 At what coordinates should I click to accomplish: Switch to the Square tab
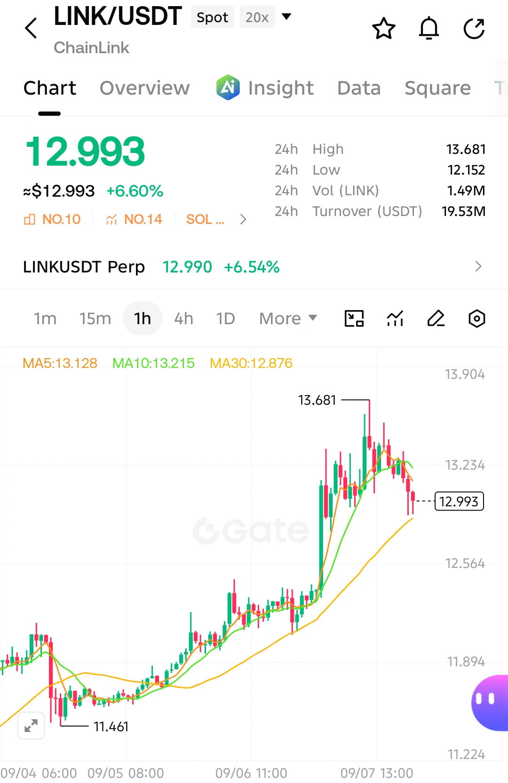(437, 88)
